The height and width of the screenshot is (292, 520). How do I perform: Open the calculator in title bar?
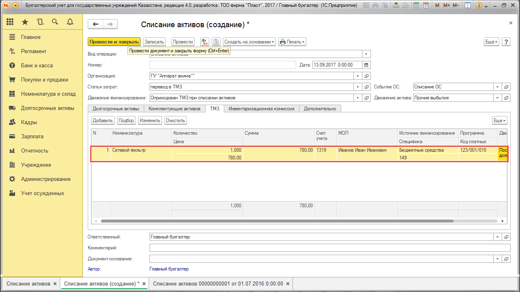pyautogui.click(x=417, y=6)
